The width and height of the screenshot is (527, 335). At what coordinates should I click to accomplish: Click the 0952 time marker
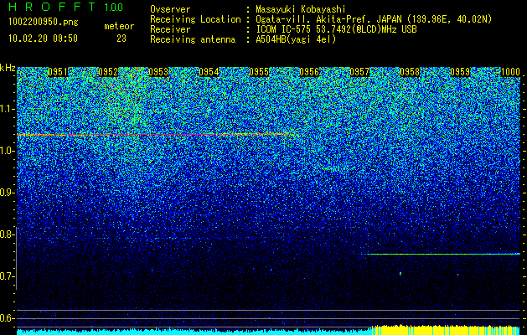(108, 72)
